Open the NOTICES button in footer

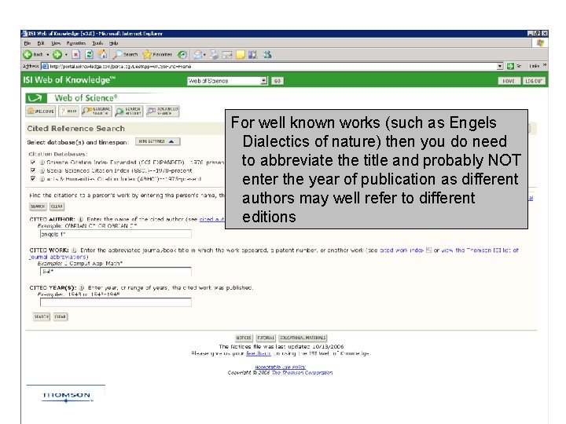click(x=244, y=338)
